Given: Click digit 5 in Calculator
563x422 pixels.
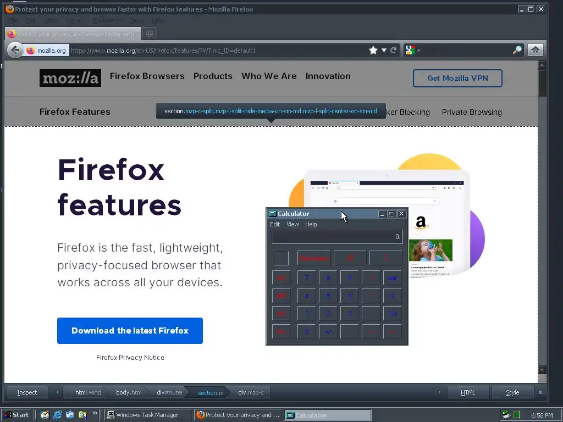Looking at the screenshot, I should click(x=328, y=296).
